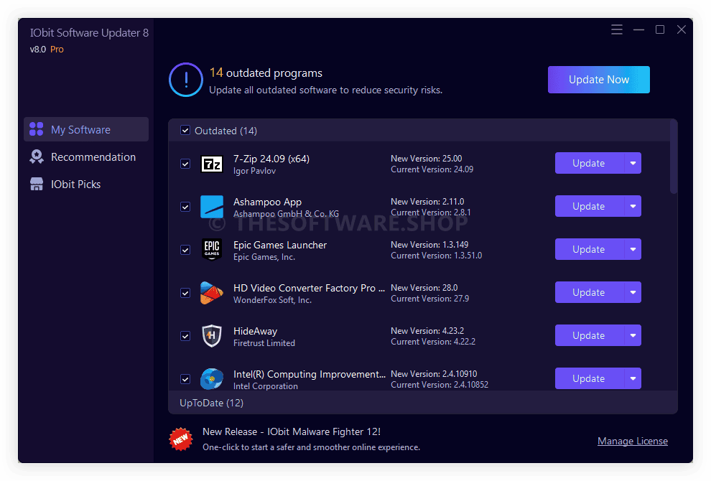Click the HideAway program name
This screenshot has height=481, width=711.
click(255, 331)
